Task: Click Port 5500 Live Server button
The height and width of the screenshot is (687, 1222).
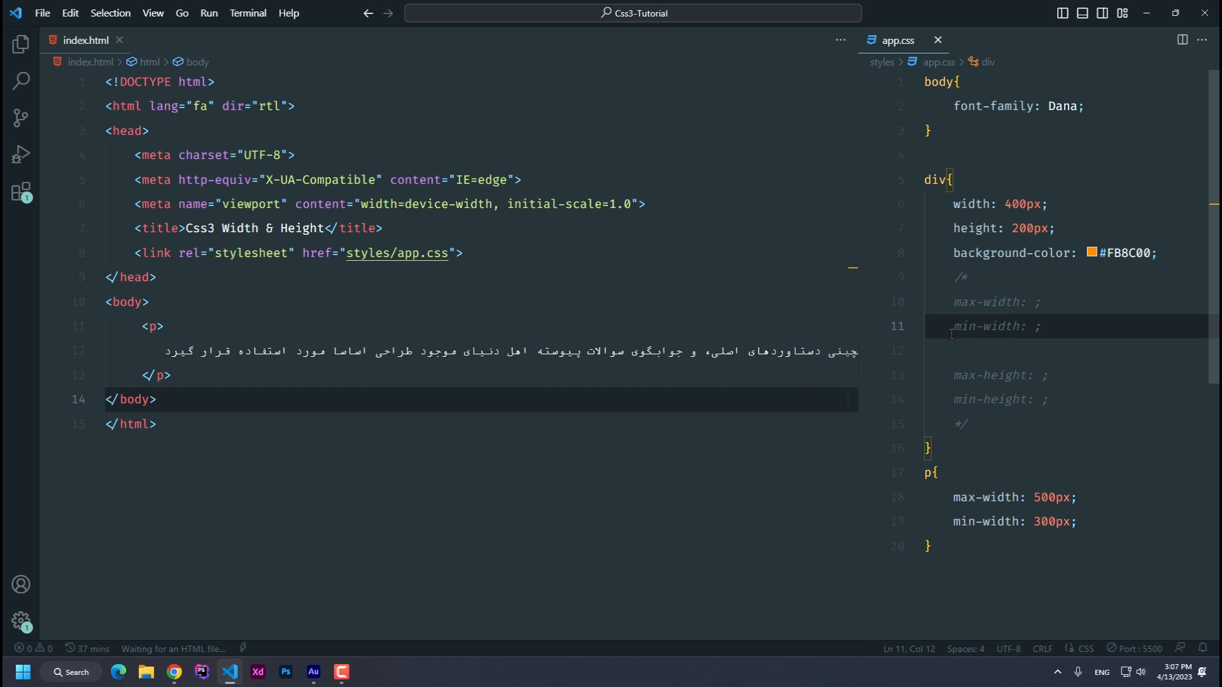Action: 1134,648
